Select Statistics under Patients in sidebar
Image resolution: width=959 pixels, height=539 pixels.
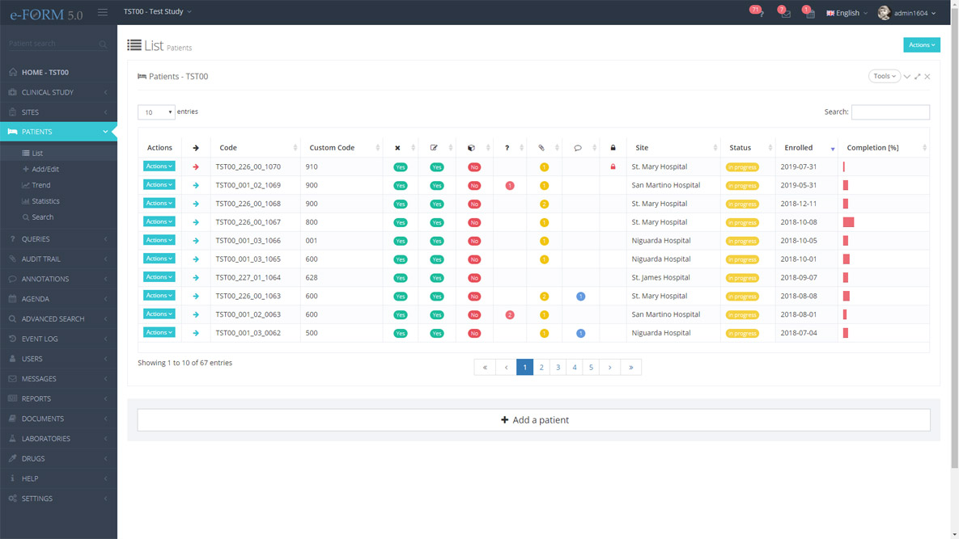(45, 201)
